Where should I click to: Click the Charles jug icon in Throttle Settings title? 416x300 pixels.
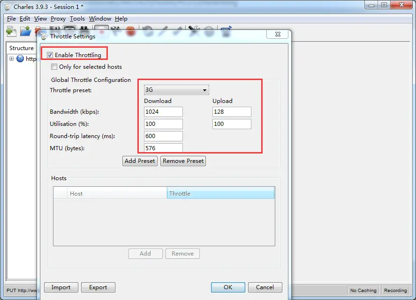click(44, 37)
